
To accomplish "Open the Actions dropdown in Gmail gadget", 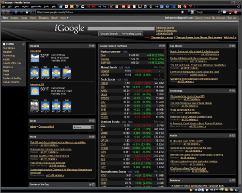I will point(83,127).
